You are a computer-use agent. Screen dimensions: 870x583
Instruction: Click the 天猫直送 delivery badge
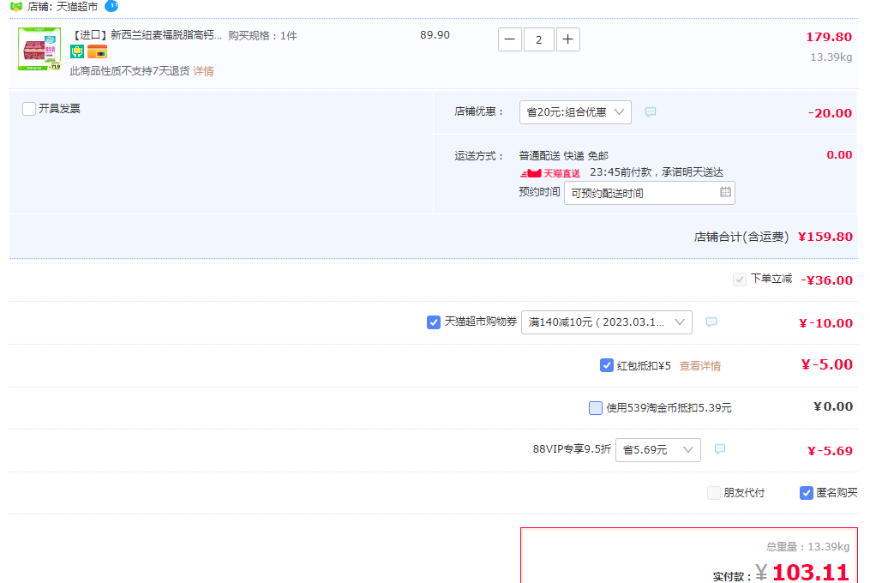coord(549,173)
